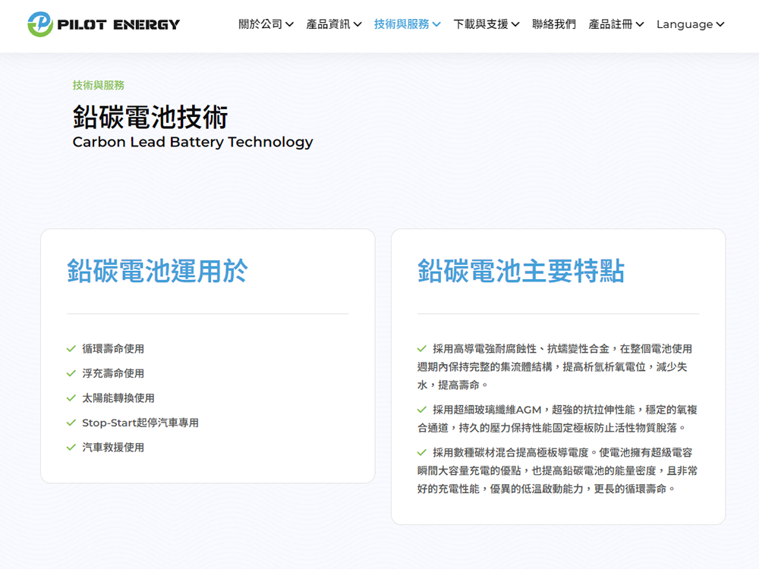Click the 鉛碳電池運用於 card heading
This screenshot has height=569, width=759.
point(157,271)
